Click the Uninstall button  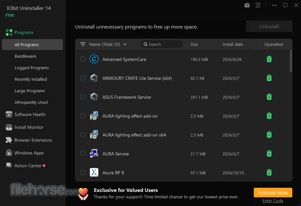[269, 26]
